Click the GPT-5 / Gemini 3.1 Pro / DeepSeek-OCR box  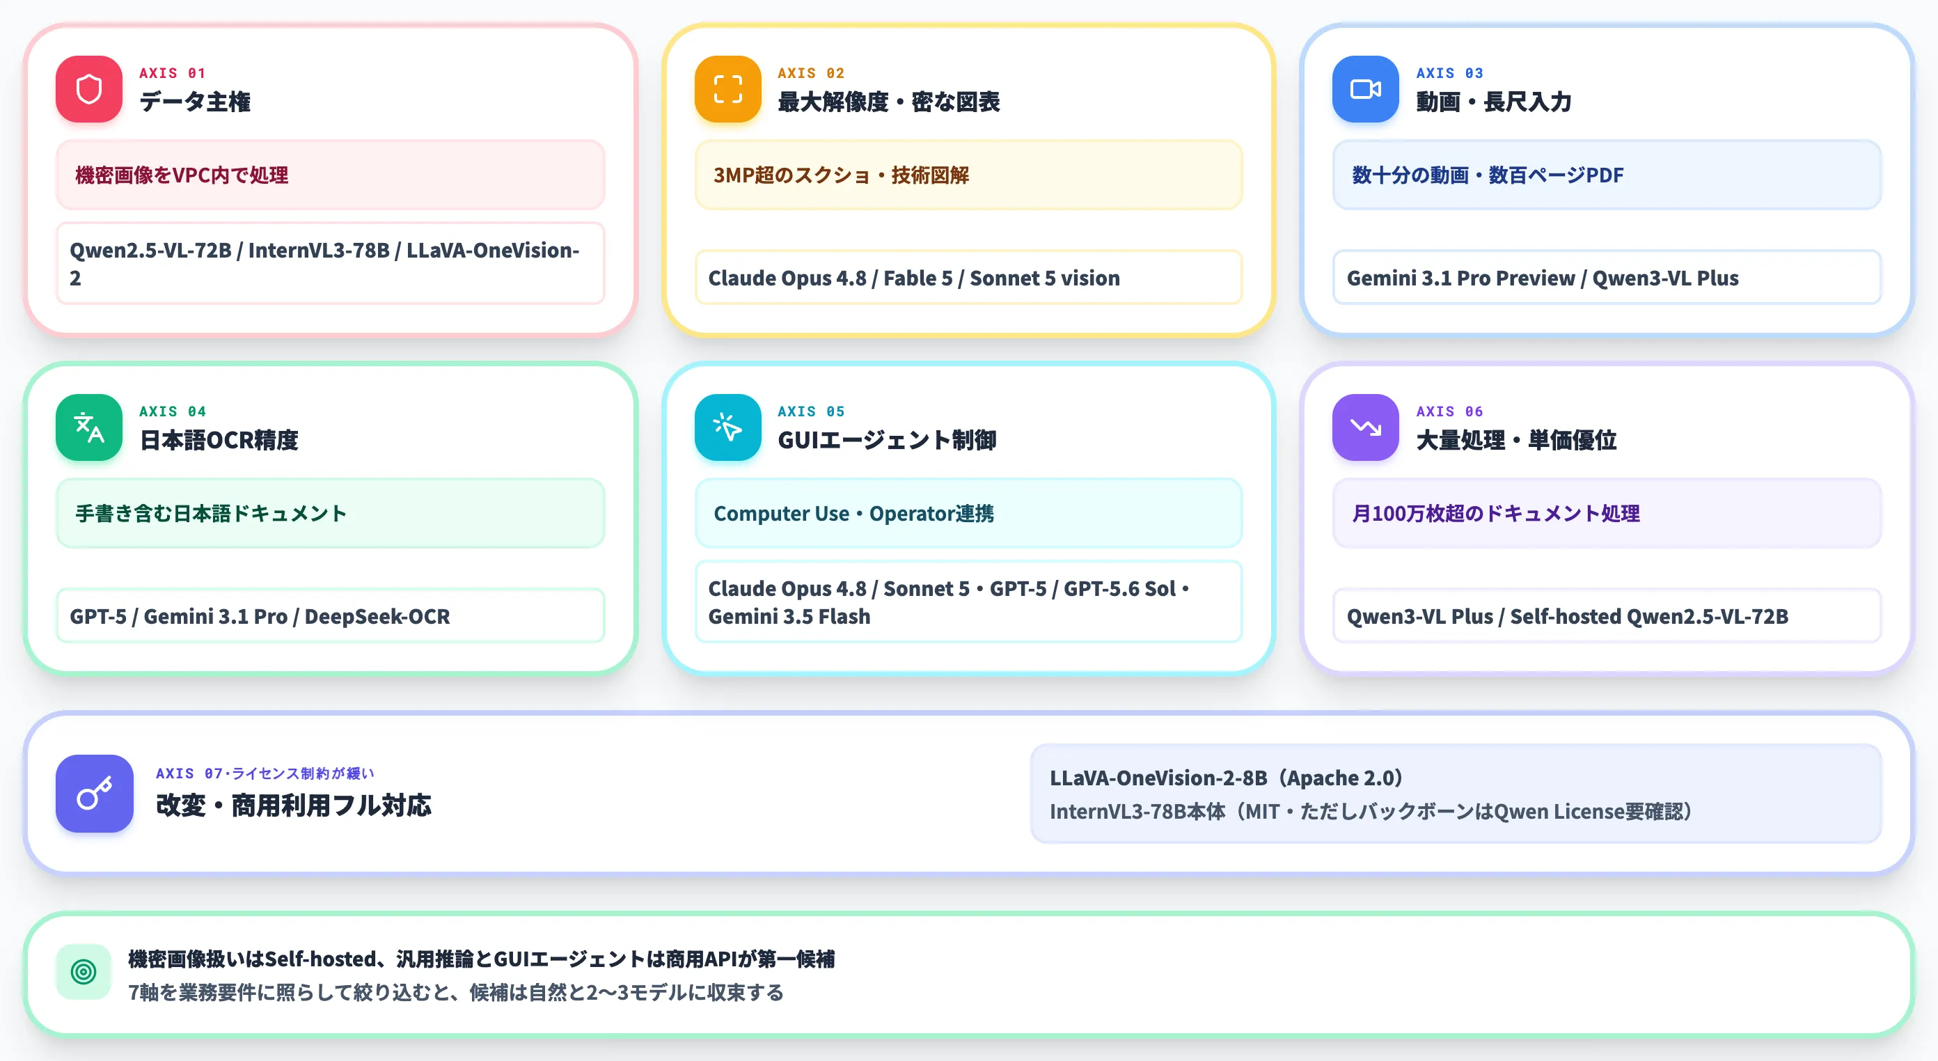pos(330,616)
